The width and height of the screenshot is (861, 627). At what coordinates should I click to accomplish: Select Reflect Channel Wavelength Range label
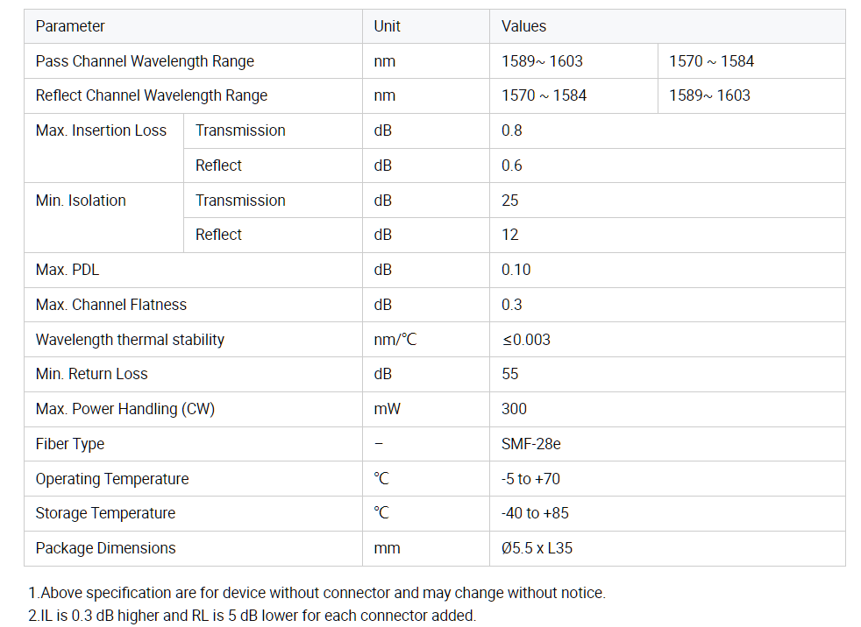(x=151, y=96)
